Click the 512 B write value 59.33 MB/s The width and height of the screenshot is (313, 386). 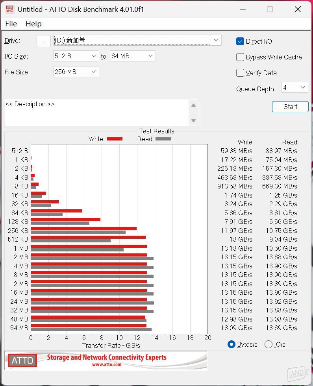click(236, 151)
